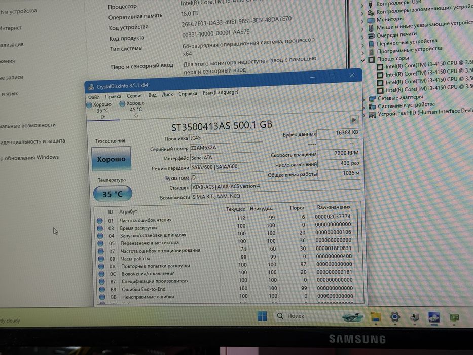Viewport: 473px width, 355px height.
Task: Click raw value 000002C37774
Action: pyautogui.click(x=333, y=217)
